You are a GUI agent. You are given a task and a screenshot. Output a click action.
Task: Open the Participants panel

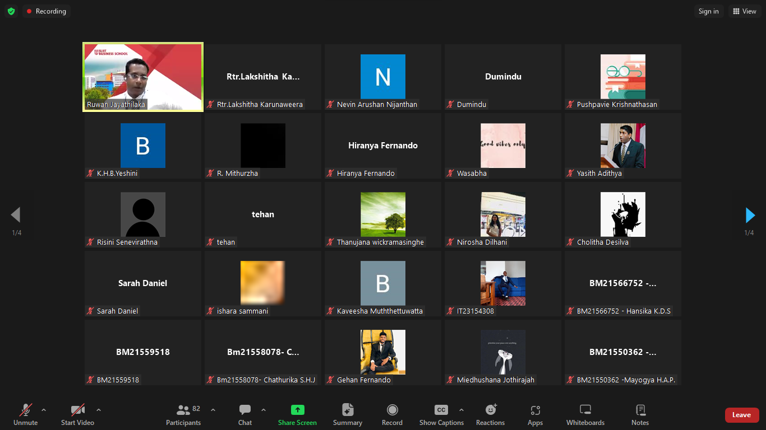[183, 414]
